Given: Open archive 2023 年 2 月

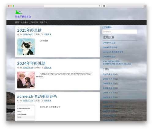Looking at the screenshot, I should 109,97.
